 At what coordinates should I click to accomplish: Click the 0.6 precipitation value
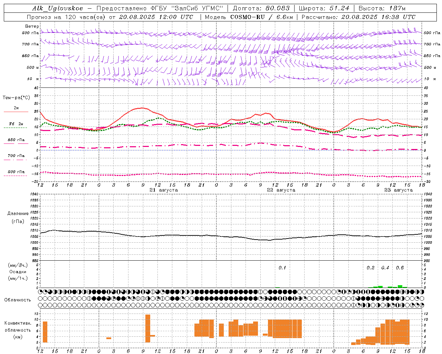pyautogui.click(x=400, y=268)
